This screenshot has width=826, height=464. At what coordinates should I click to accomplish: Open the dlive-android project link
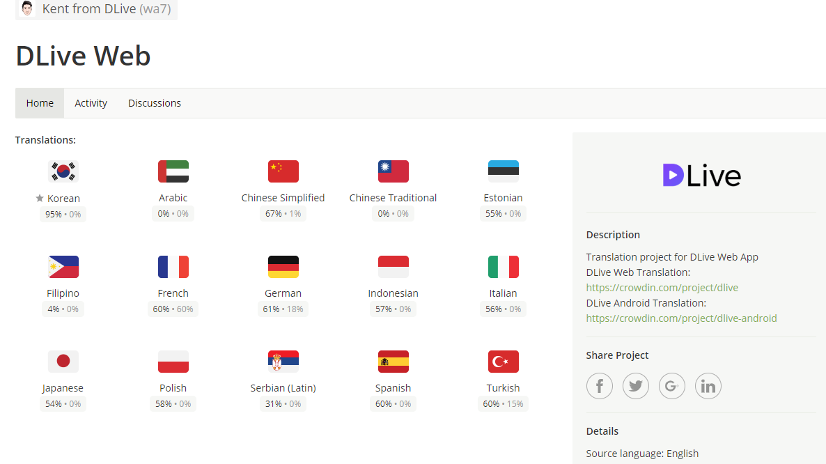click(x=682, y=318)
